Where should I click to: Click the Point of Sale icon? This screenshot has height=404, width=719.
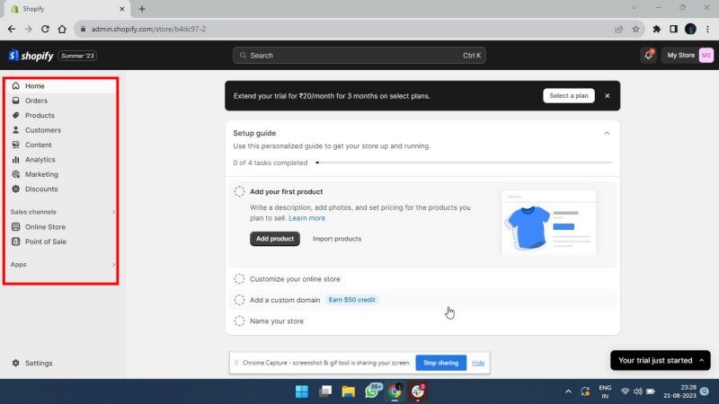pyautogui.click(x=15, y=242)
